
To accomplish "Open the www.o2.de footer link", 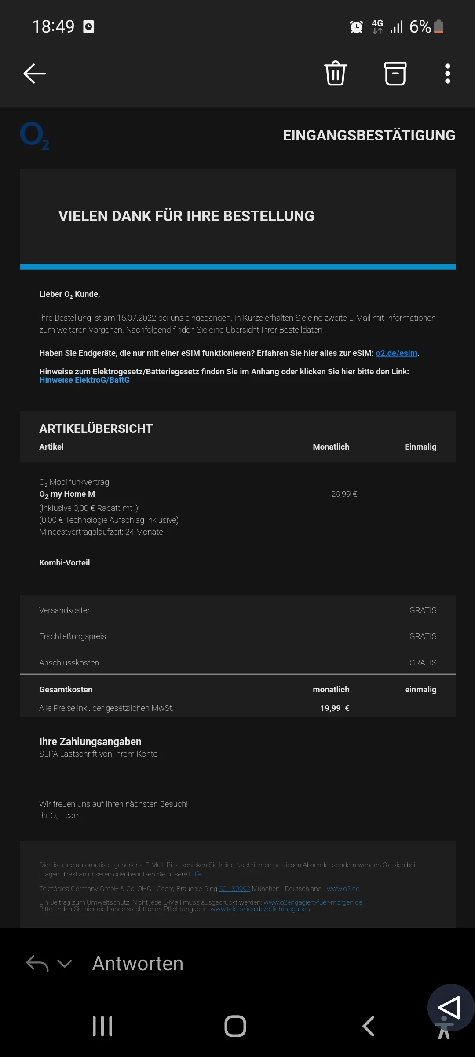I will [x=343, y=889].
